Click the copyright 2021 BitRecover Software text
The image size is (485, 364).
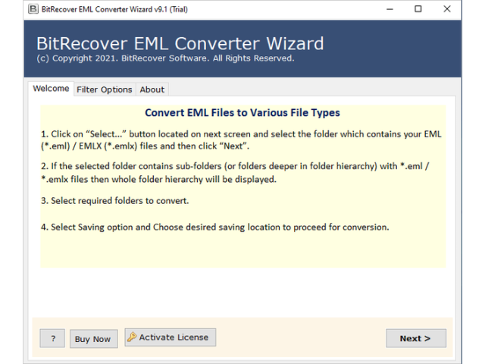165,58
